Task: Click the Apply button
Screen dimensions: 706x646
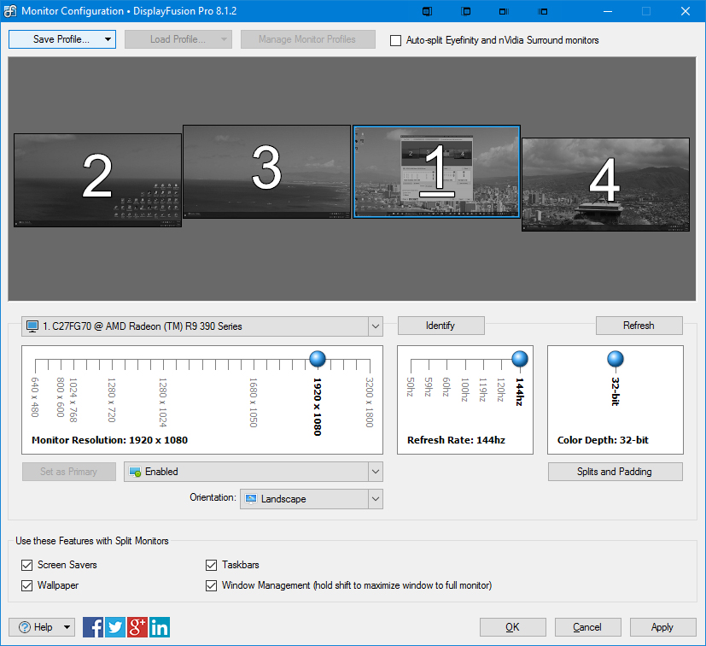Action: tap(662, 627)
